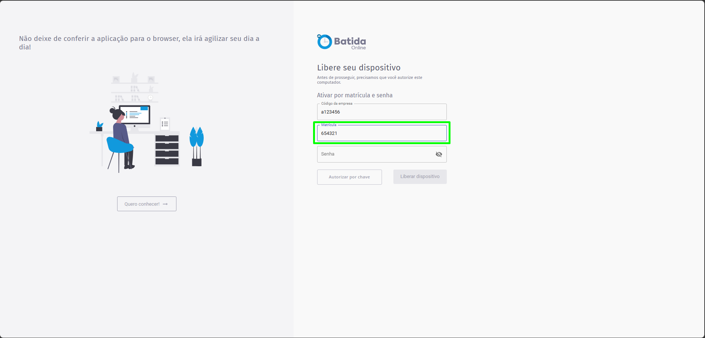Click the 'Não deixe de conferir' promo text

(x=139, y=43)
